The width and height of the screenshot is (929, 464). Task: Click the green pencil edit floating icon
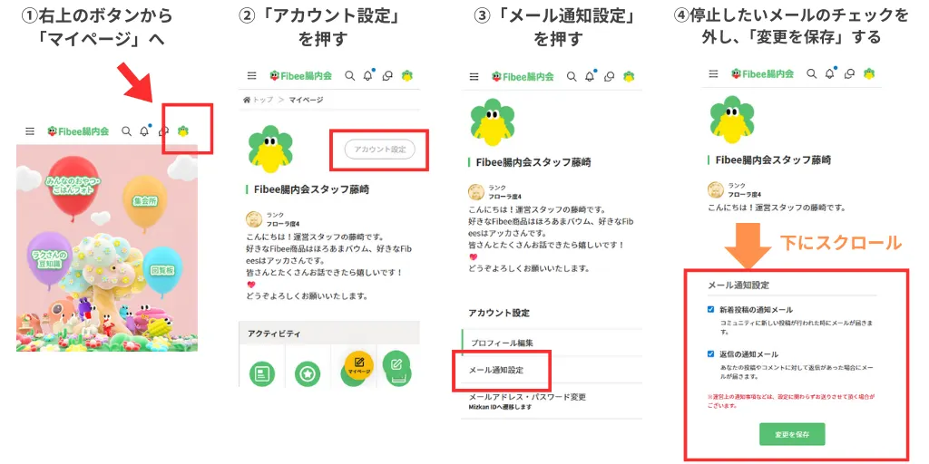pyautogui.click(x=396, y=363)
